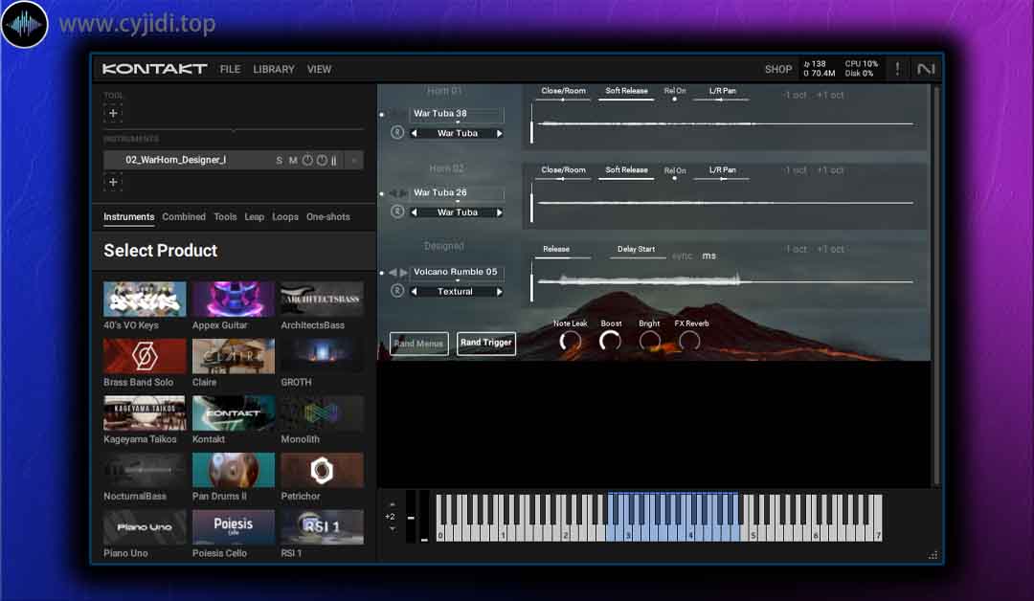Go to next category for Horn 01 War Tuba
This screenshot has width=1034, height=601.
[x=499, y=134]
